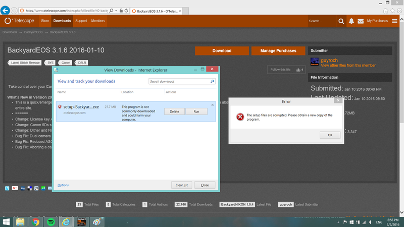The height and width of the screenshot is (227, 404).
Task: Show hidden tray icons arrow
Action: coord(338,222)
